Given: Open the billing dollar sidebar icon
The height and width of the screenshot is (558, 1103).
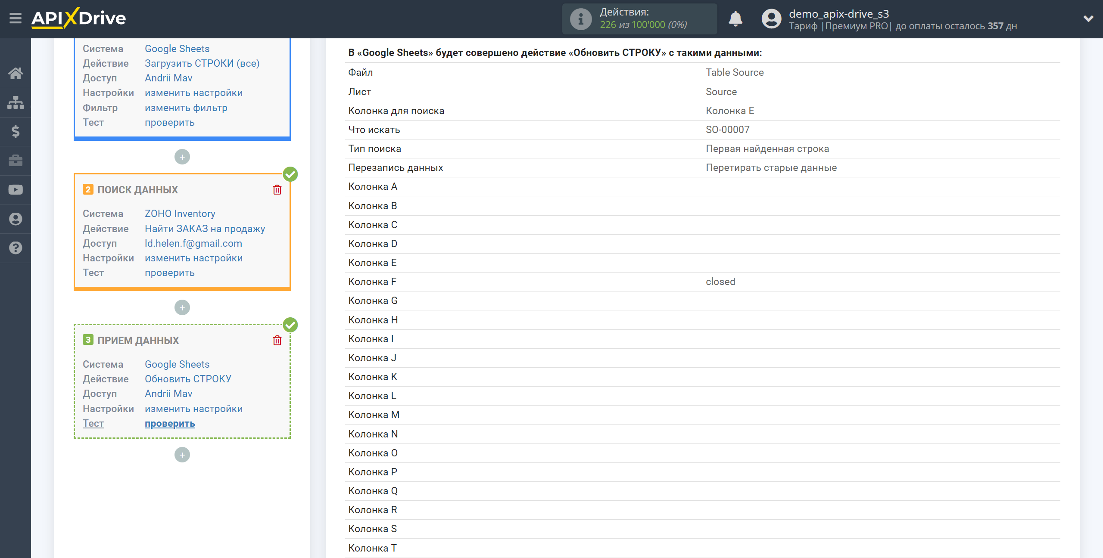Looking at the screenshot, I should (16, 131).
